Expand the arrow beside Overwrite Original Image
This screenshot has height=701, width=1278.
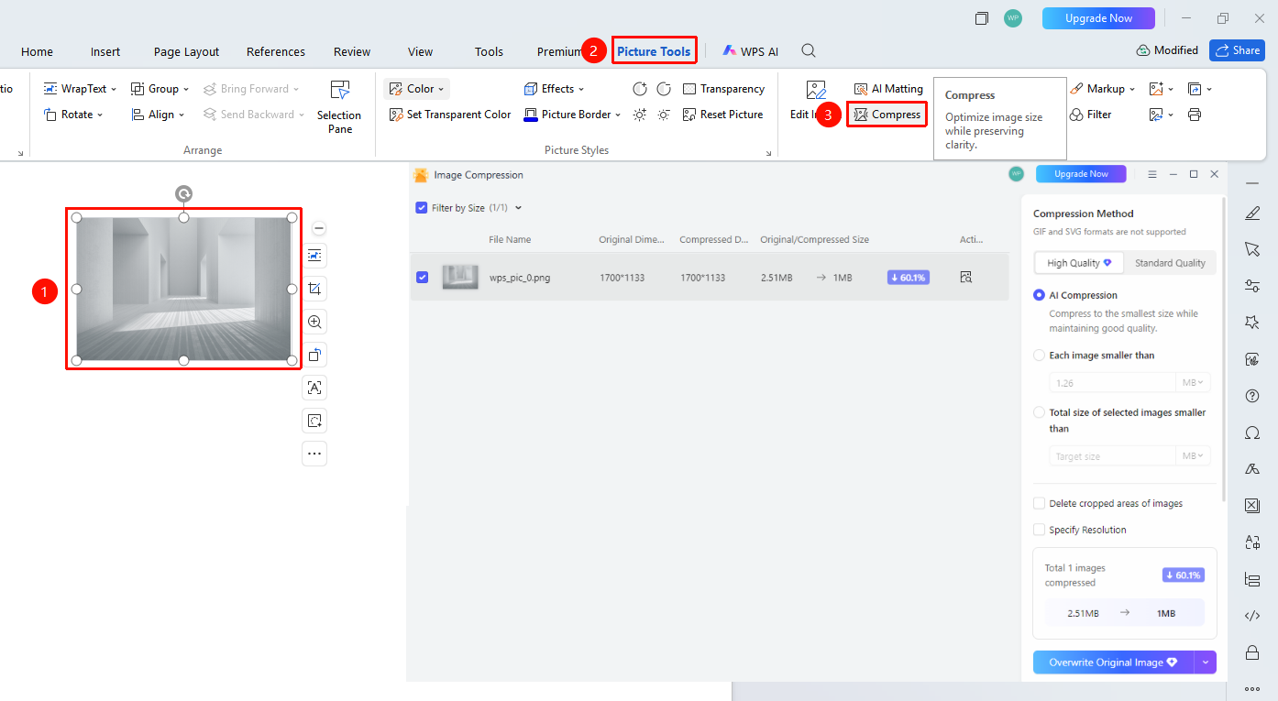point(1205,663)
